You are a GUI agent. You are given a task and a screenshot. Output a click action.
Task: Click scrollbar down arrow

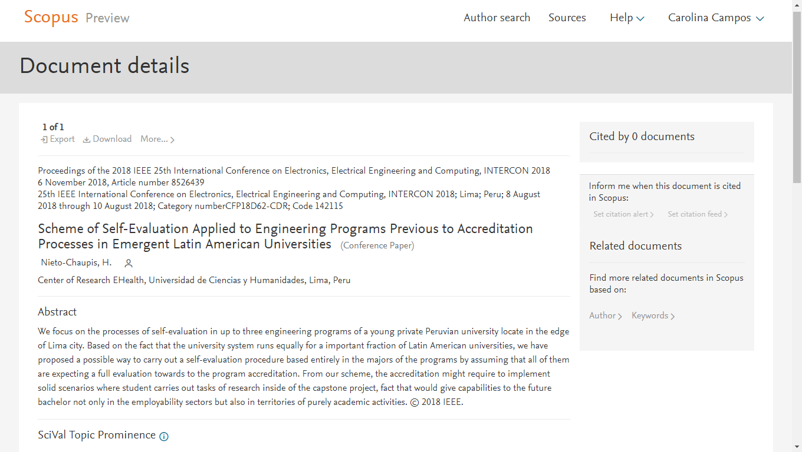click(x=797, y=447)
